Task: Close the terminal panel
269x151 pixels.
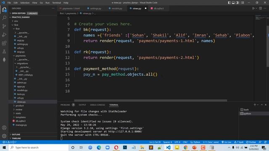Action: [266, 104]
